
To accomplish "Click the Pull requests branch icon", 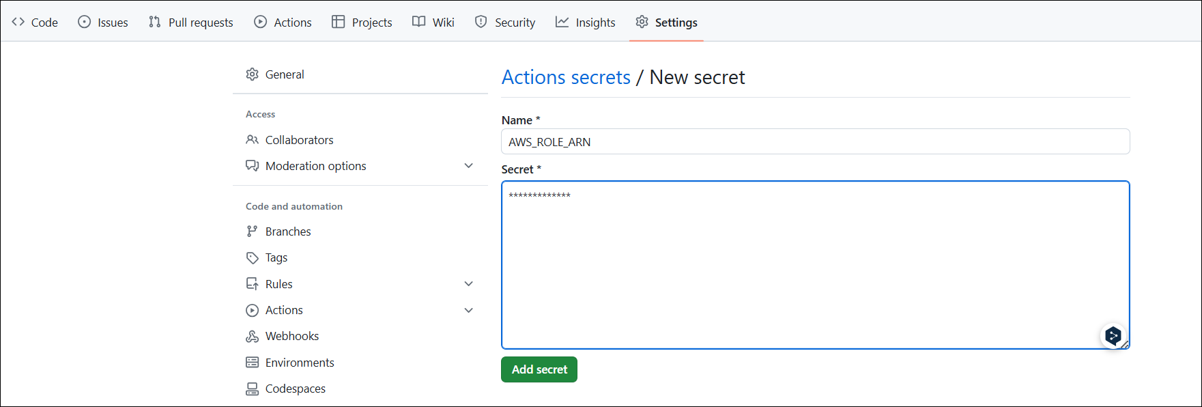I will (x=153, y=21).
